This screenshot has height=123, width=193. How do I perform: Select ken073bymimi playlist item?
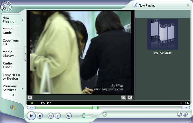(x=162, y=53)
